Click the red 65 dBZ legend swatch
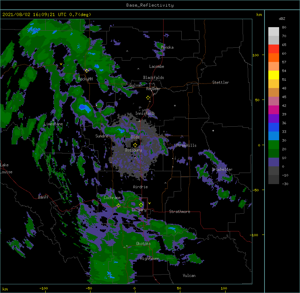Screen dimensions: 300x293 click(x=274, y=49)
